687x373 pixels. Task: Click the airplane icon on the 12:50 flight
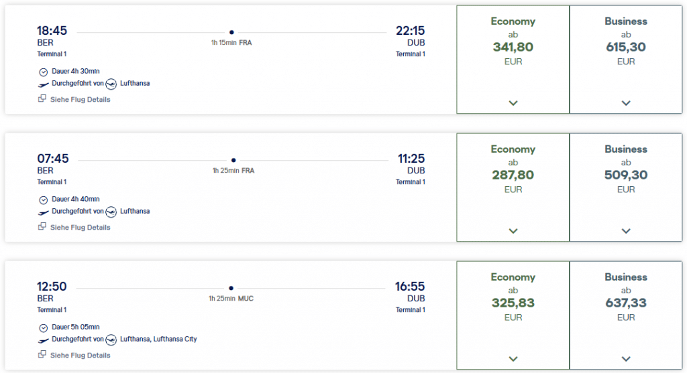pyautogui.click(x=44, y=340)
